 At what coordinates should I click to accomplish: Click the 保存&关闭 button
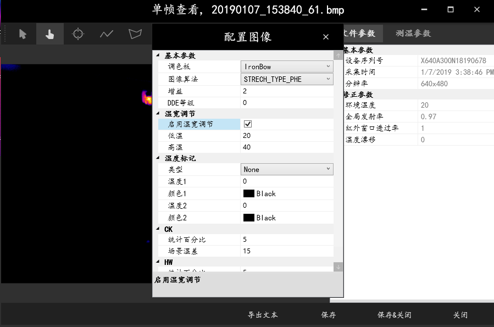click(394, 315)
